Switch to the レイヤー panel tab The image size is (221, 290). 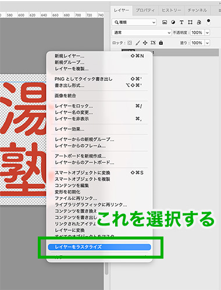click(122, 10)
